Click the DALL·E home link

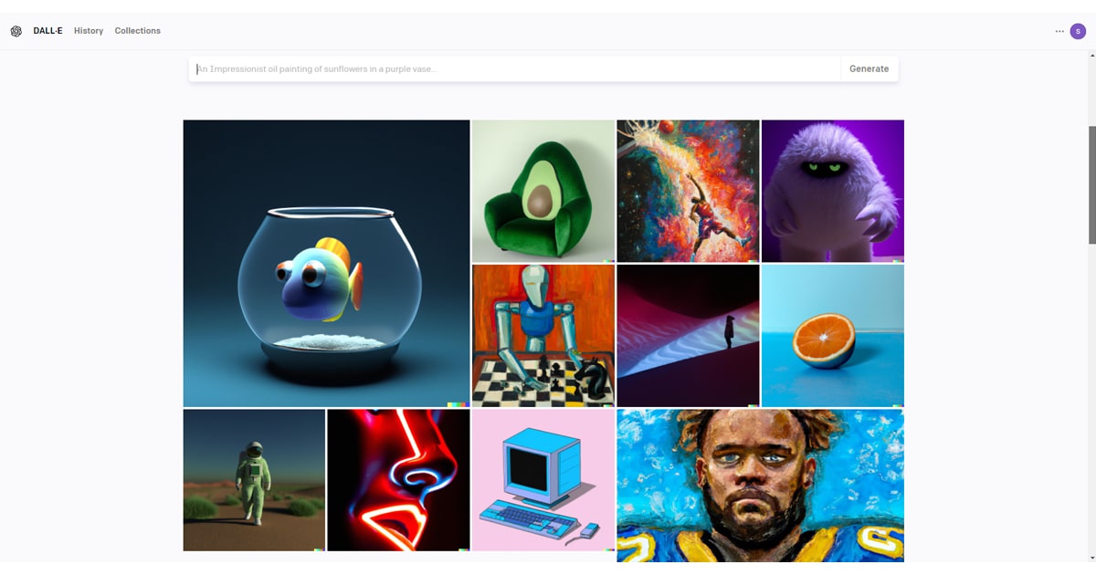[47, 31]
